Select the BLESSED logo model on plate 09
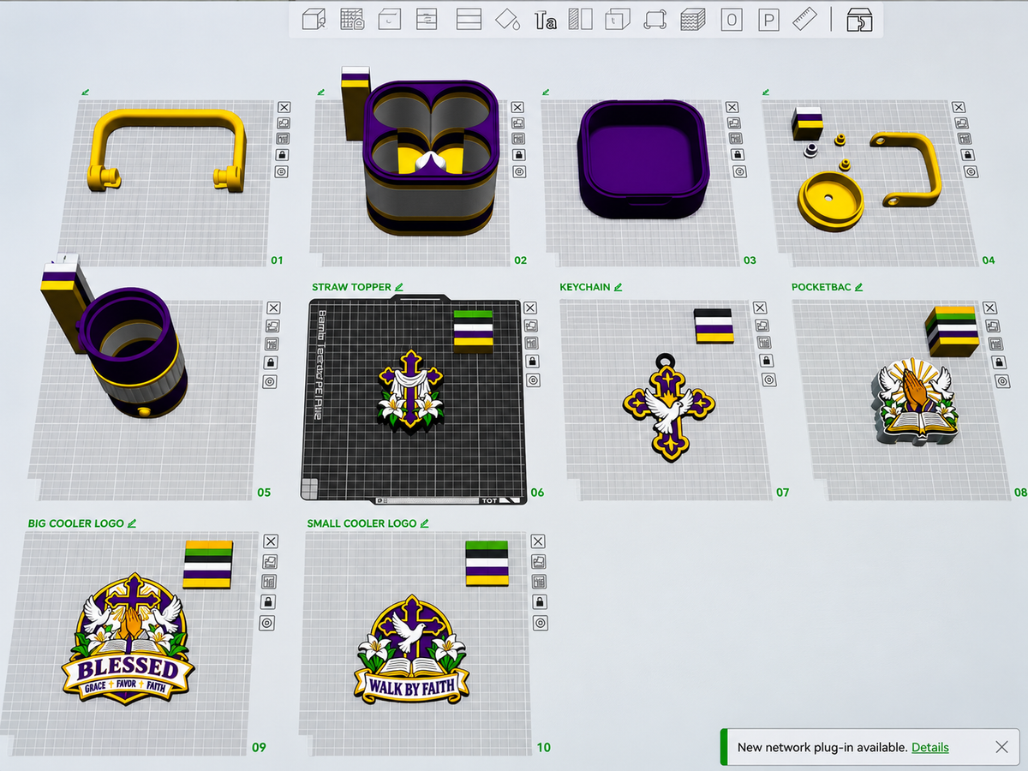The image size is (1028, 771). pos(130,638)
